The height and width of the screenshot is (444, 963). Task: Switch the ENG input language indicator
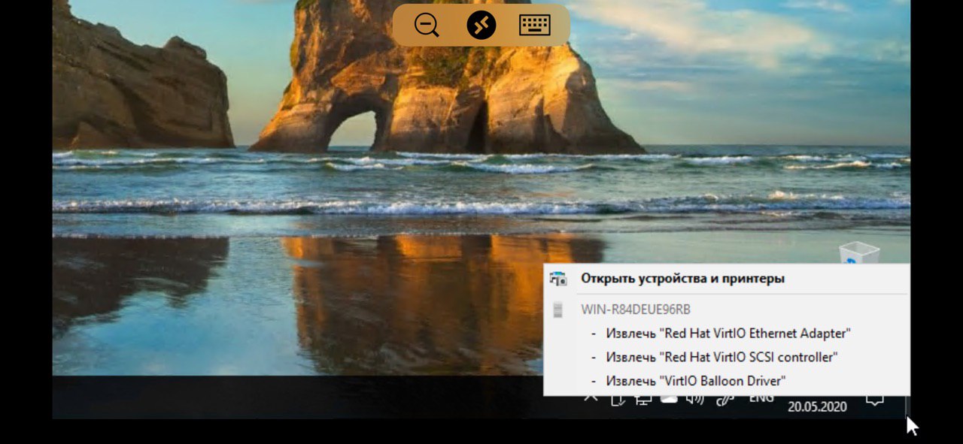[761, 399]
